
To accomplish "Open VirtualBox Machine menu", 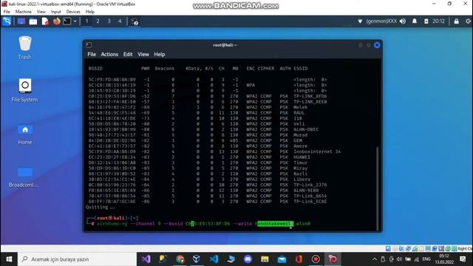I will 23,12.
